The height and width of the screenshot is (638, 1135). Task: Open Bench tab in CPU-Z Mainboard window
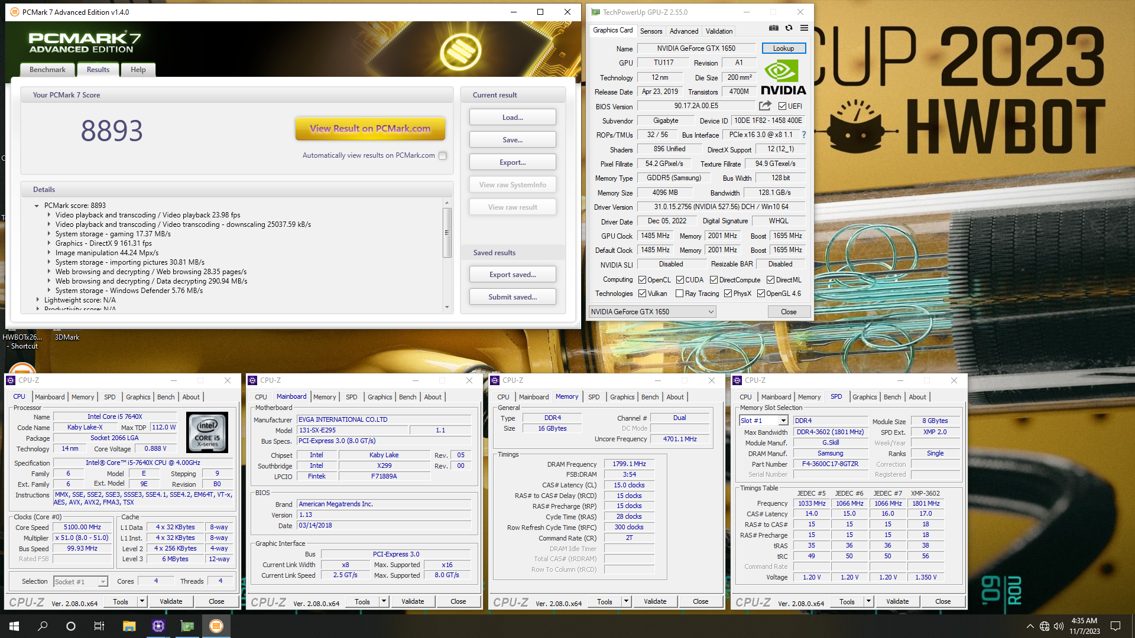pyautogui.click(x=407, y=397)
